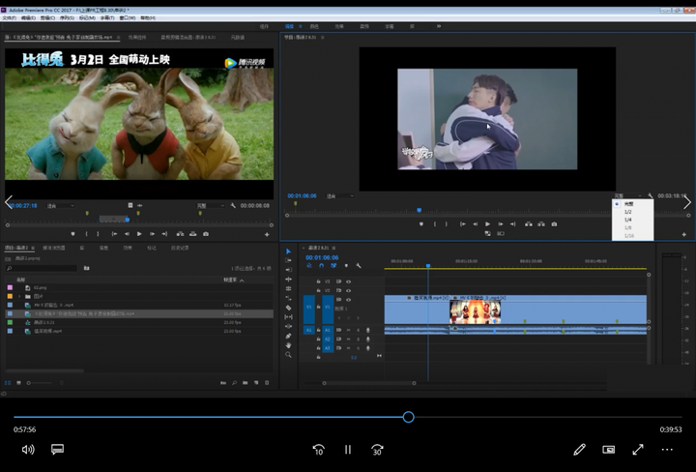Viewport: 696px width, 472px height.
Task: Sort Project panel by frame rate column
Action: [230, 280]
